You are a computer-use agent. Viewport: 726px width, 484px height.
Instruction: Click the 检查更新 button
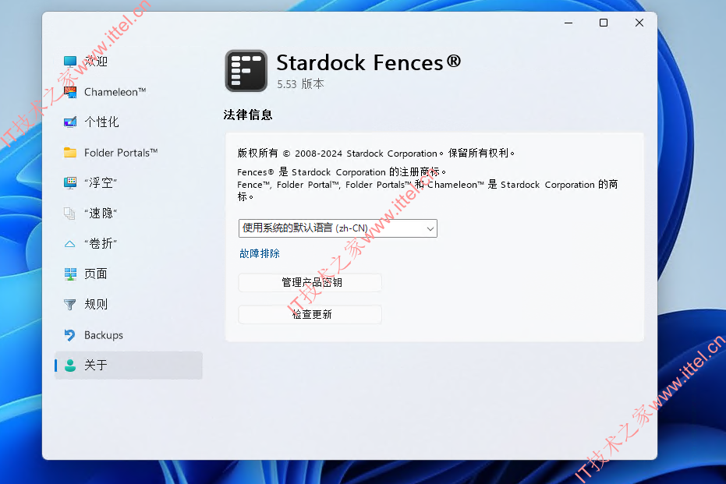coord(310,315)
